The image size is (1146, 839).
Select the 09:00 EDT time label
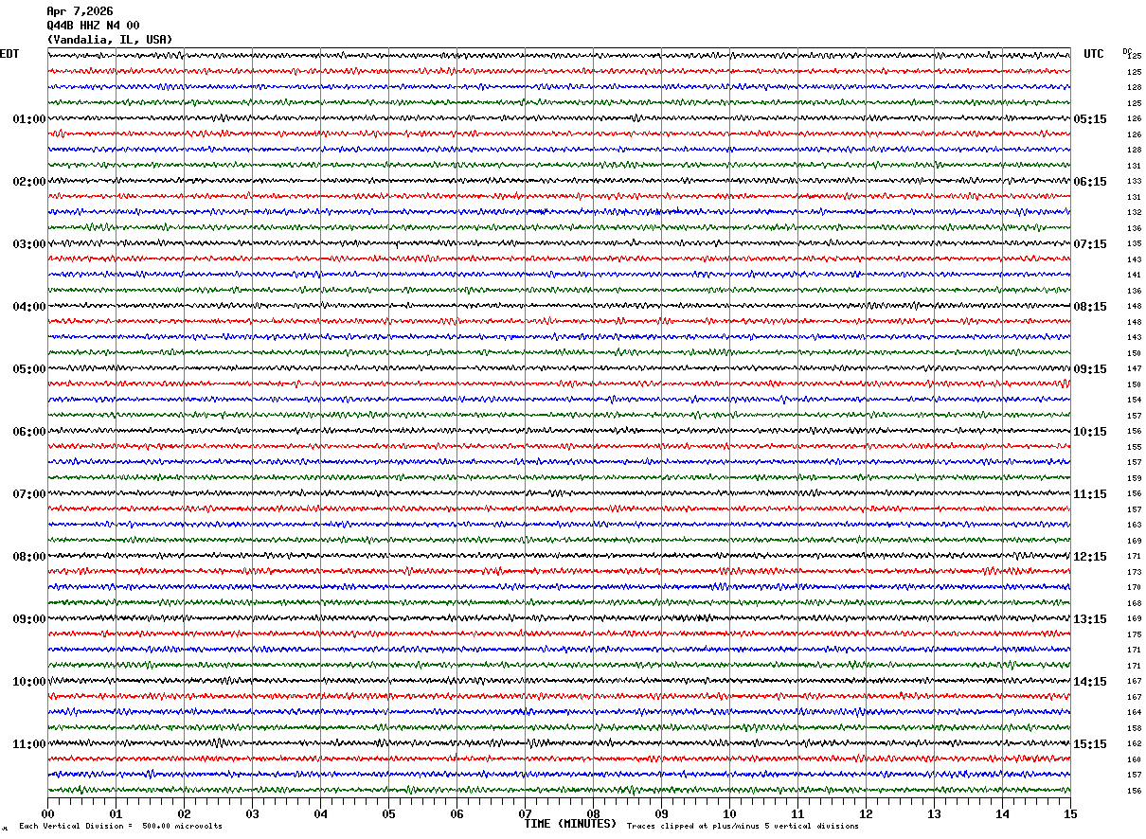pyautogui.click(x=29, y=619)
